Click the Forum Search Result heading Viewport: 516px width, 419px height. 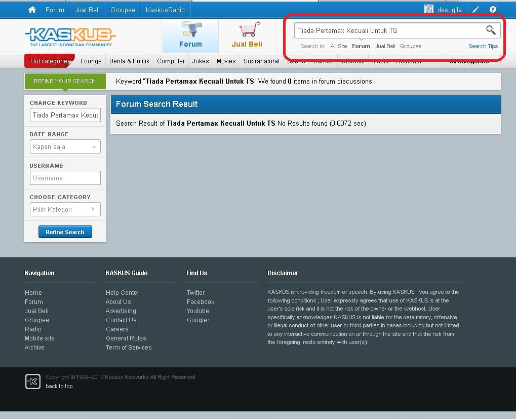tap(156, 104)
